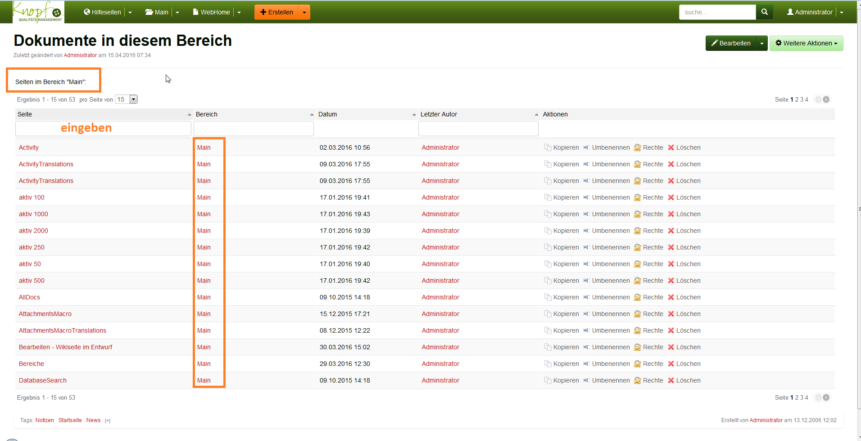Open the WebHome menu item

coord(212,12)
